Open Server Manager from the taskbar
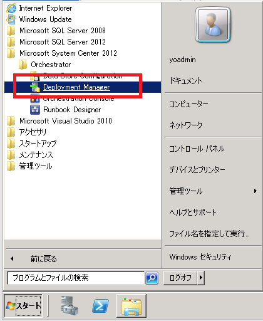263x321 pixels. pyautogui.click(x=70, y=305)
